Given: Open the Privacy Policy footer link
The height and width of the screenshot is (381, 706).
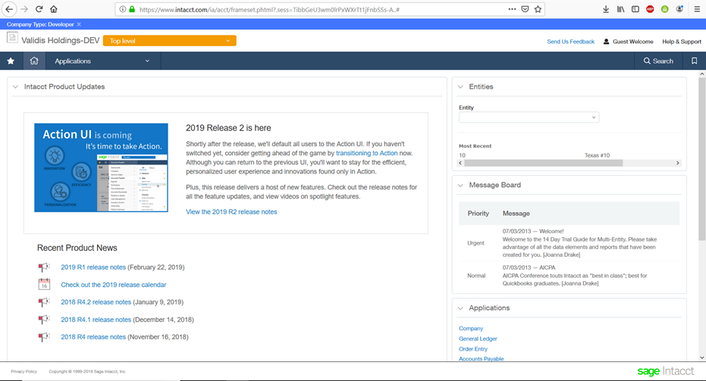Looking at the screenshot, I should (24, 372).
